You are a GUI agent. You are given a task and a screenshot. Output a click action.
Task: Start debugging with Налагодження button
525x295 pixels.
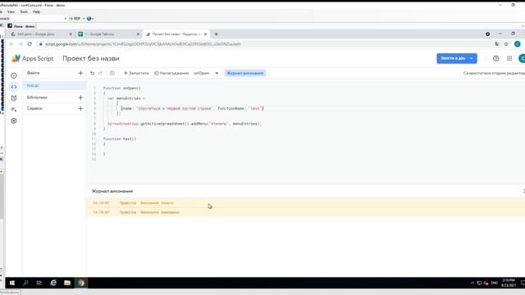click(x=171, y=73)
